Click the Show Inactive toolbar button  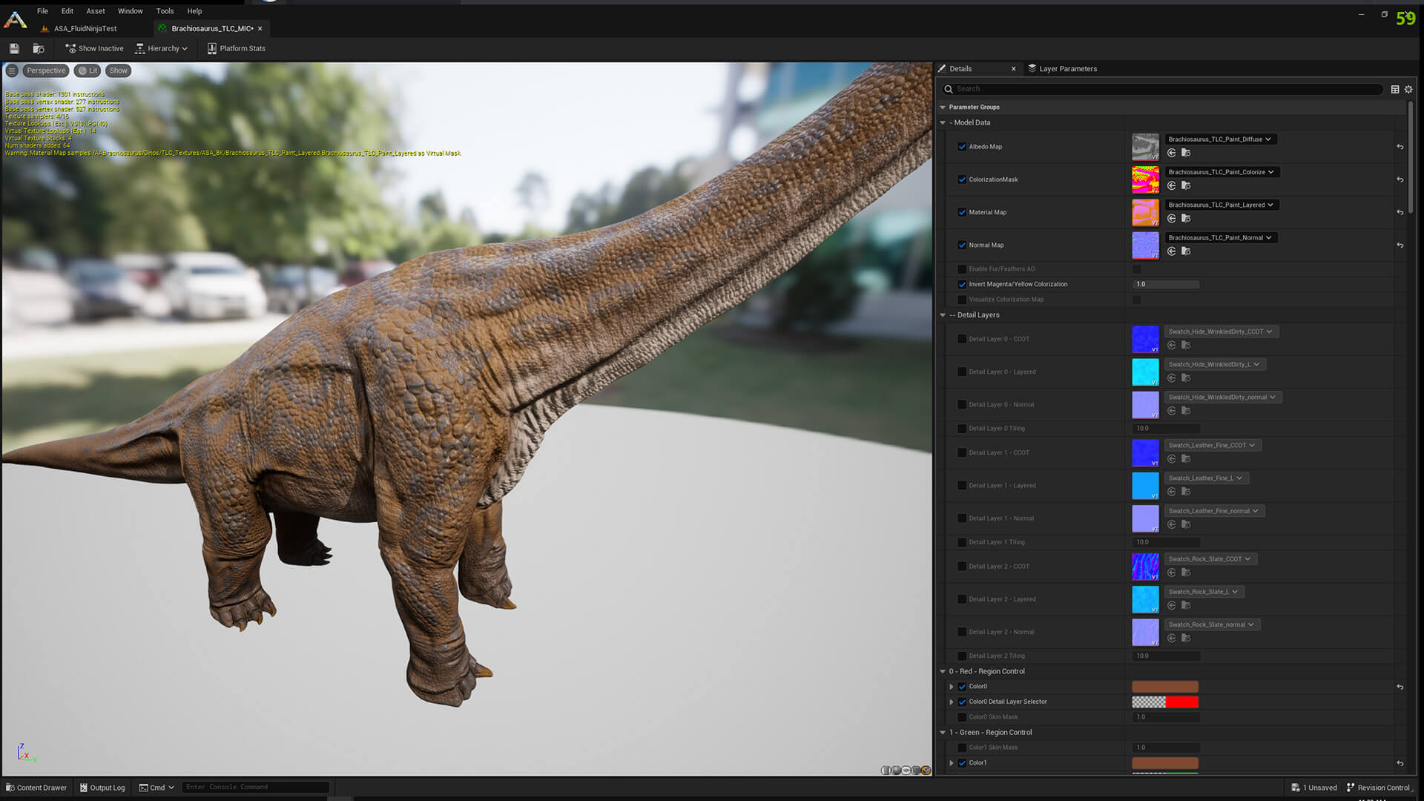click(94, 48)
